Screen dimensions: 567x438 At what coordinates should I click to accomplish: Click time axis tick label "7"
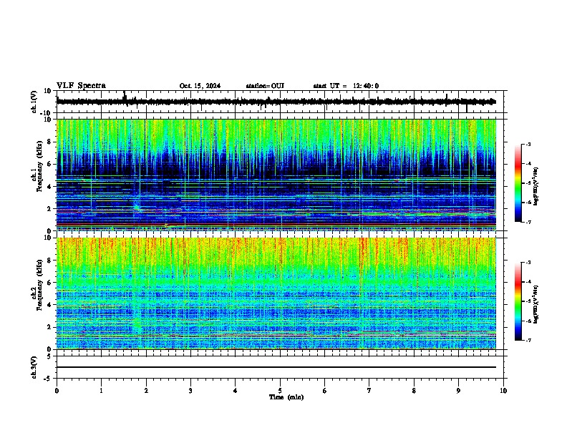tap(369, 390)
